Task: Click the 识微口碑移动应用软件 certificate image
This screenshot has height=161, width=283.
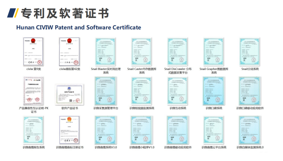Action: [x=250, y=91]
